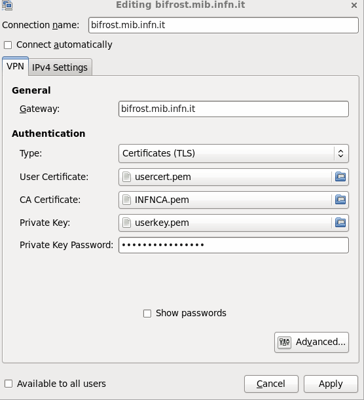The height and width of the screenshot is (400, 364).
Task: Click the network connection window icon in title bar
Action: (x=7, y=5)
